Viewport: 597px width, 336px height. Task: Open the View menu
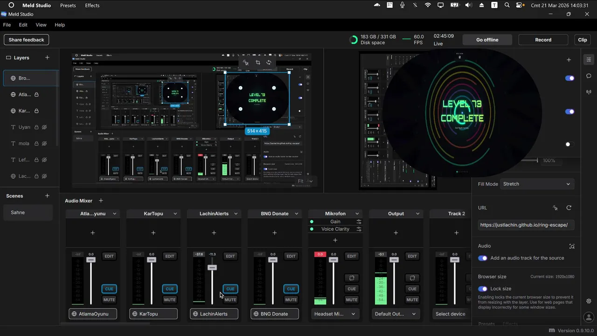point(41,25)
